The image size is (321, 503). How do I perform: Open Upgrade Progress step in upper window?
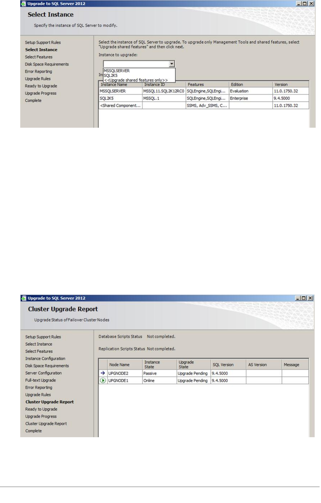tap(40, 93)
